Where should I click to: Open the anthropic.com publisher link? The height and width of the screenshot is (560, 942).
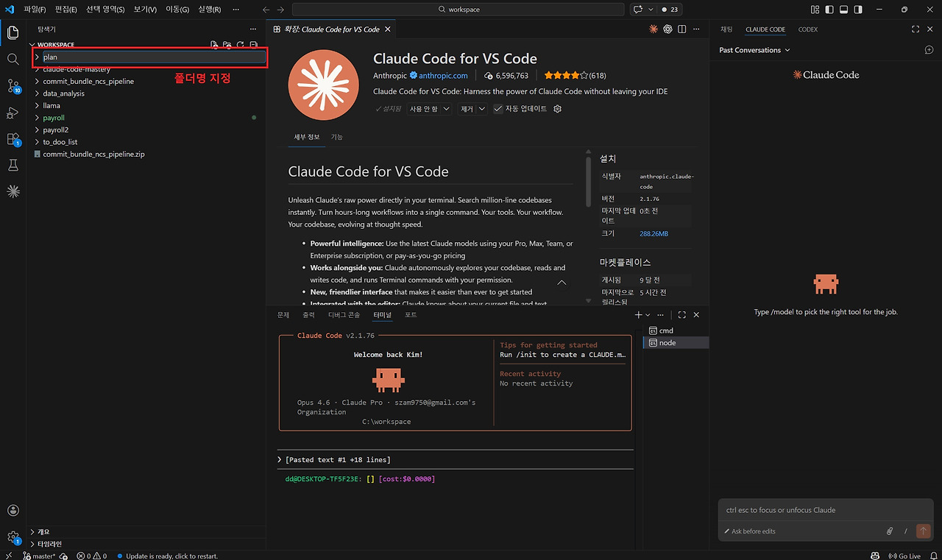click(443, 76)
